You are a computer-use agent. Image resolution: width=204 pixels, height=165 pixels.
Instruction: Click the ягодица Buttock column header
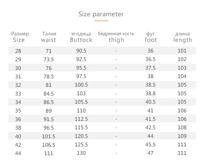[81, 37]
